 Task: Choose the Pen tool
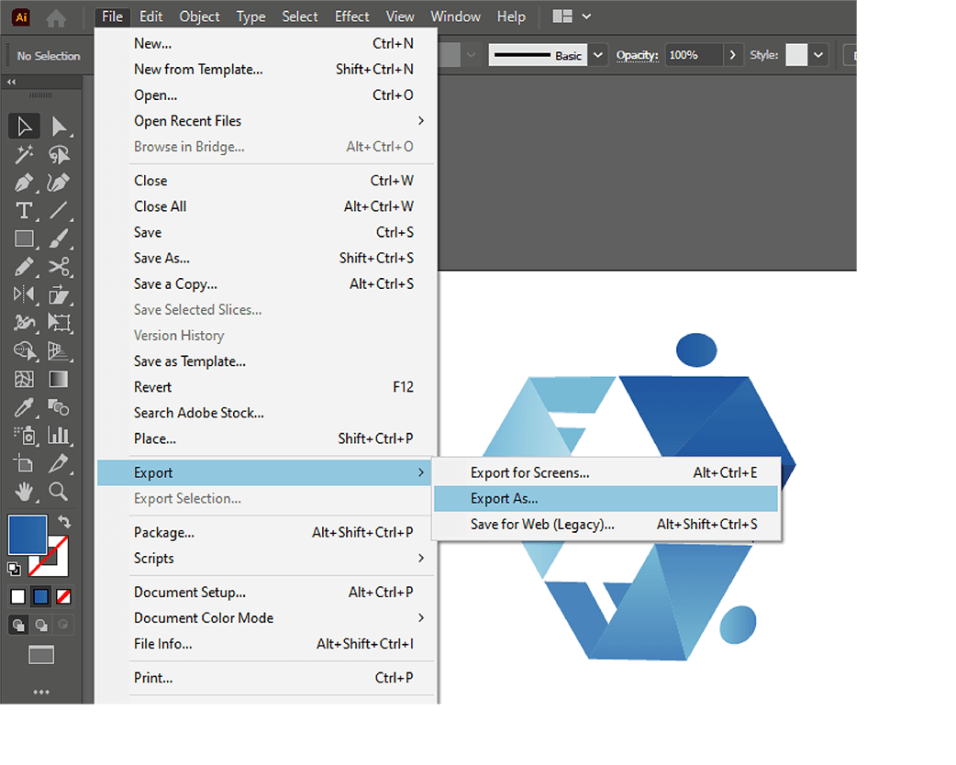point(24,183)
